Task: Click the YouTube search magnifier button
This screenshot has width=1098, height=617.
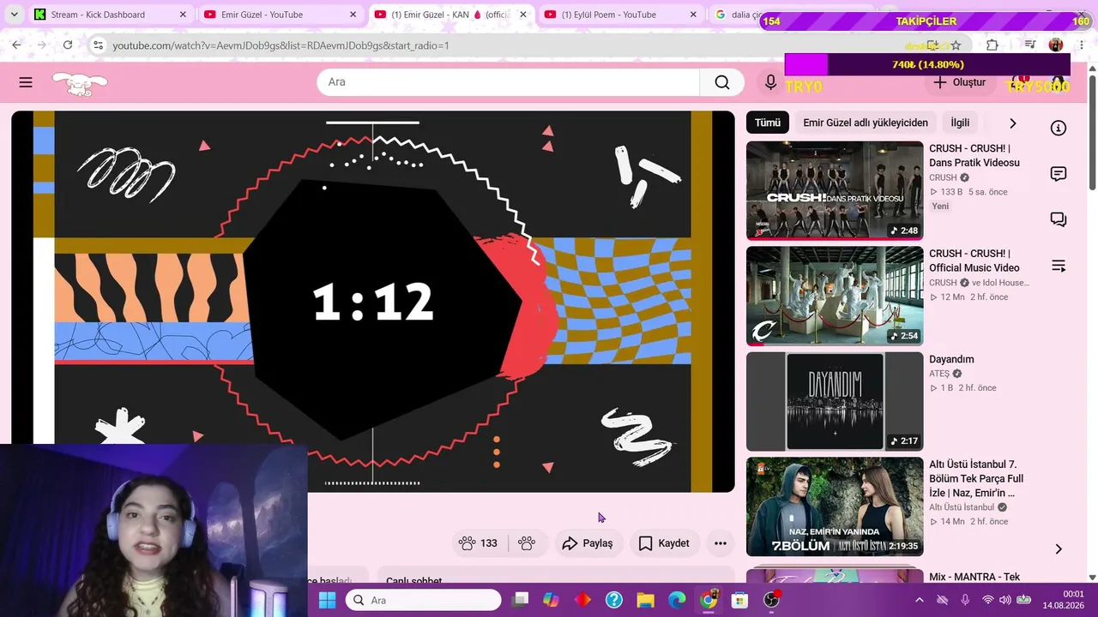Action: pos(722,82)
